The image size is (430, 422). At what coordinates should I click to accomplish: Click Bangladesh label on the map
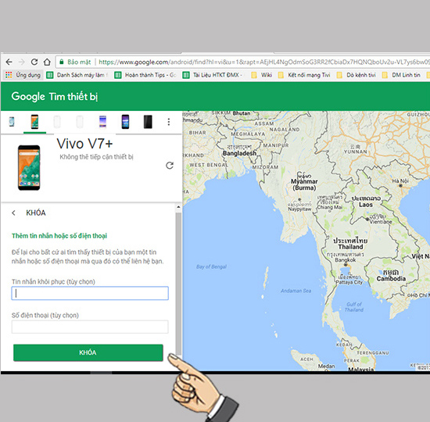(x=239, y=153)
